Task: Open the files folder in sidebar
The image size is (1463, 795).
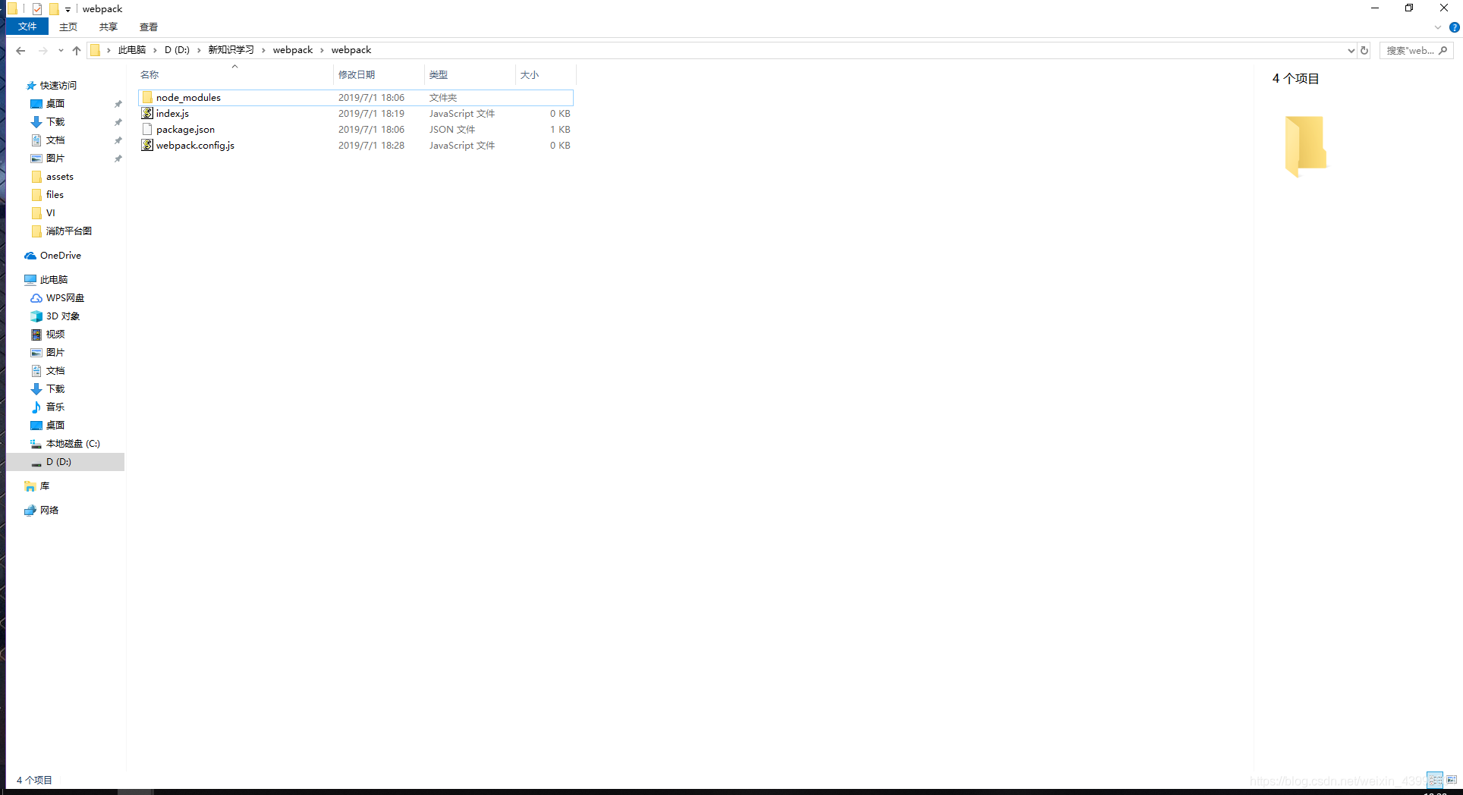Action: tap(55, 195)
